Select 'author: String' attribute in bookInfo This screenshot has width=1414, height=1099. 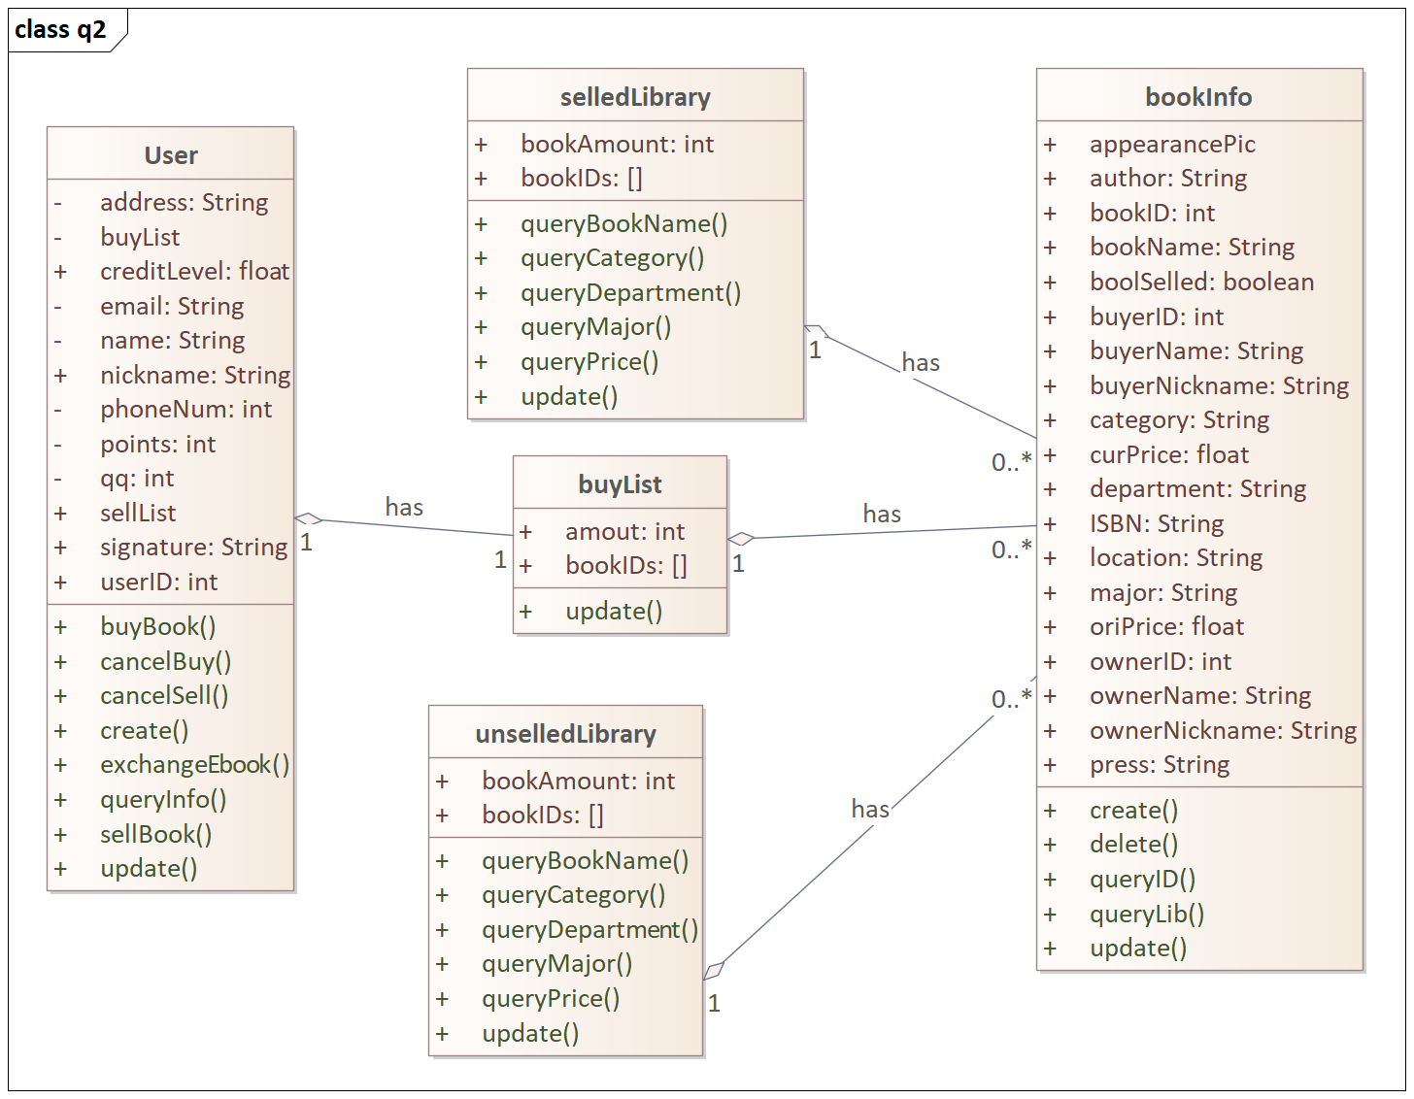[1168, 178]
